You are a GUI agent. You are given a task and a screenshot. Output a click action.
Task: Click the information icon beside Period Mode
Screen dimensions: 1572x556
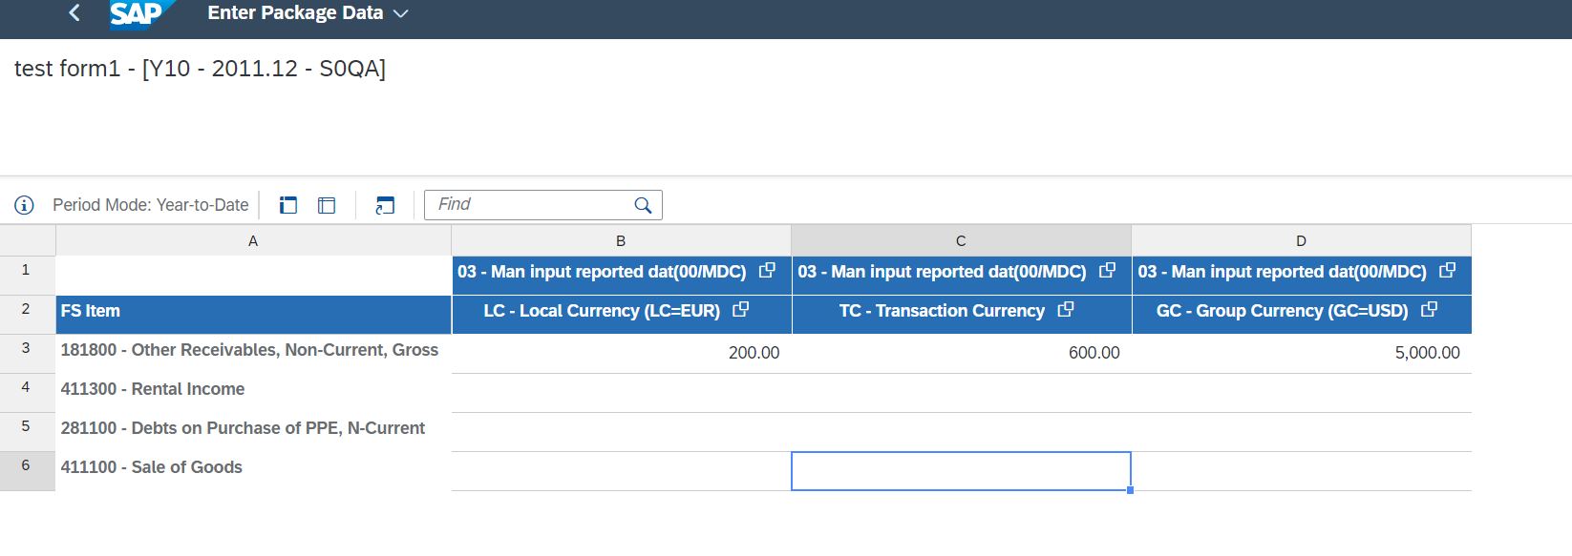(24, 205)
